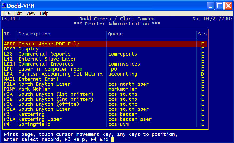Click the Springfield printer row
This screenshot has height=143, width=234.
click(34, 124)
